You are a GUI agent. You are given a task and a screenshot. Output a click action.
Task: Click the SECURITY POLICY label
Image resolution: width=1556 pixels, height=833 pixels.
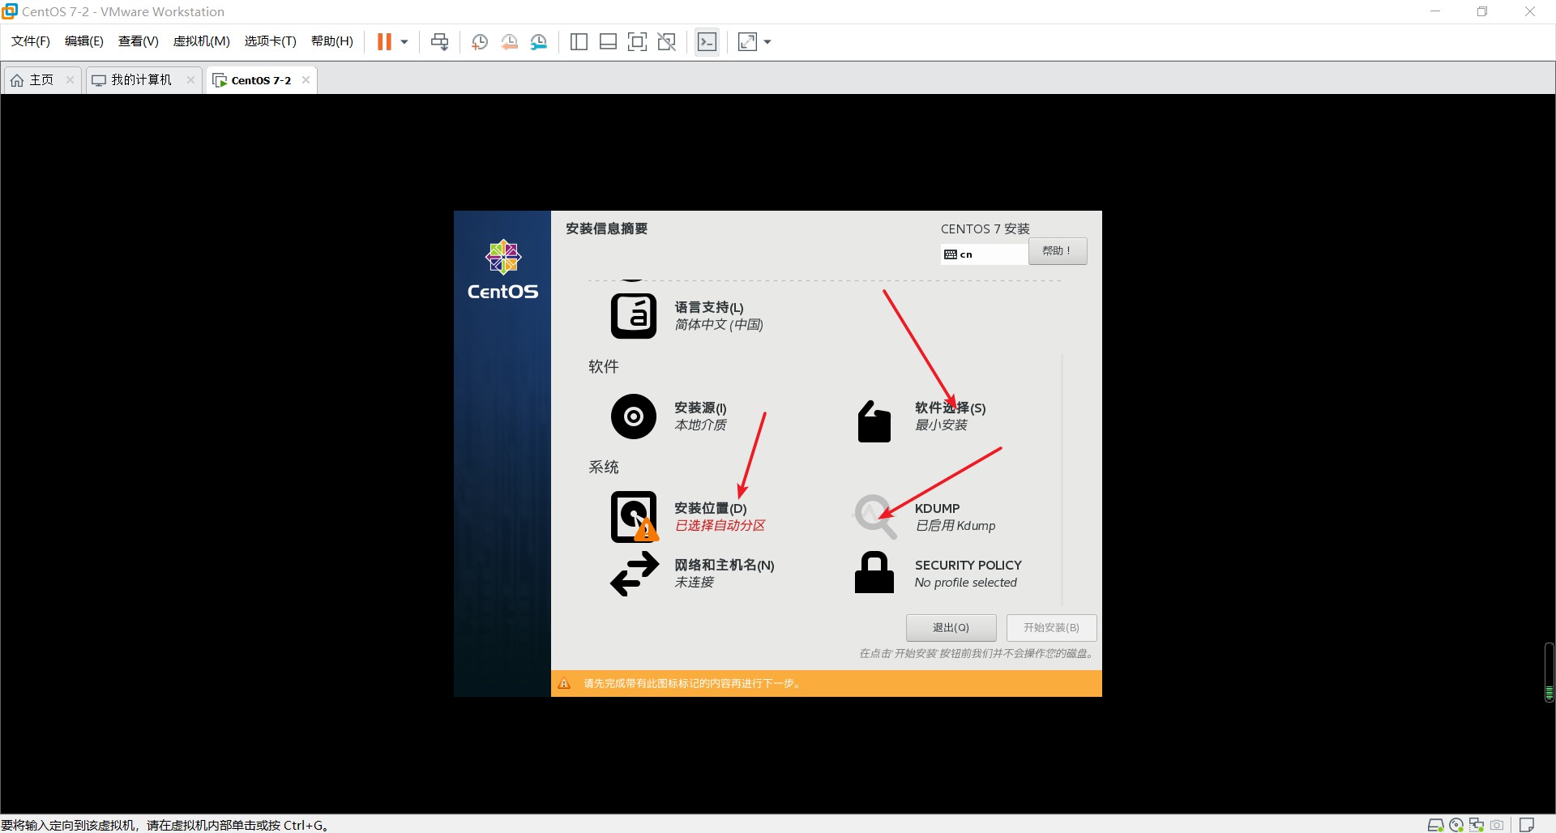coord(968,565)
